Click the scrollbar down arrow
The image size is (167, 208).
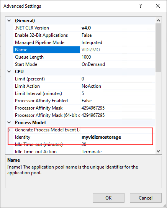point(158,151)
